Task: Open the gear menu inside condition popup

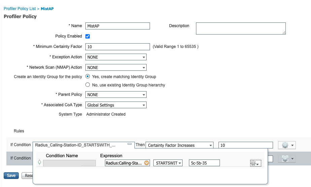Action: coord(255,163)
